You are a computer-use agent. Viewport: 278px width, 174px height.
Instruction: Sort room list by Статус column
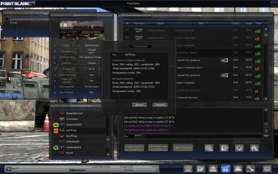click(x=235, y=23)
